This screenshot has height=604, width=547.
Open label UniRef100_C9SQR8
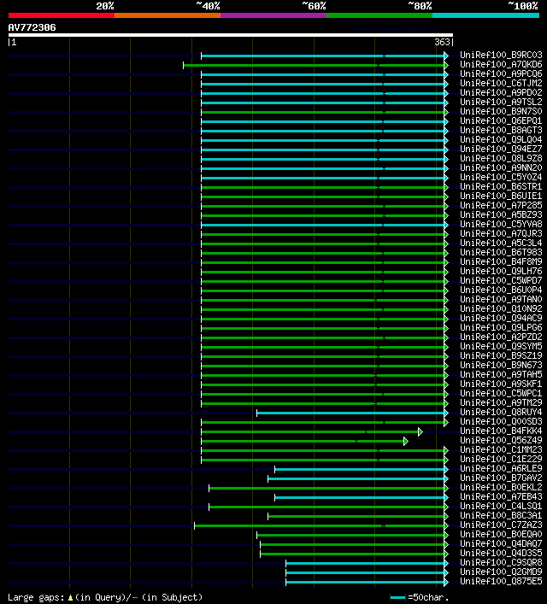click(x=501, y=562)
